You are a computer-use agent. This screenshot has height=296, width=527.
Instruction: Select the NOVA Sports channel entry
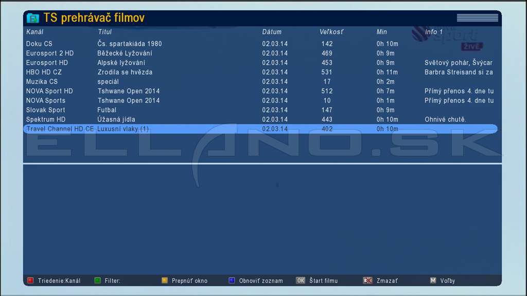point(46,100)
